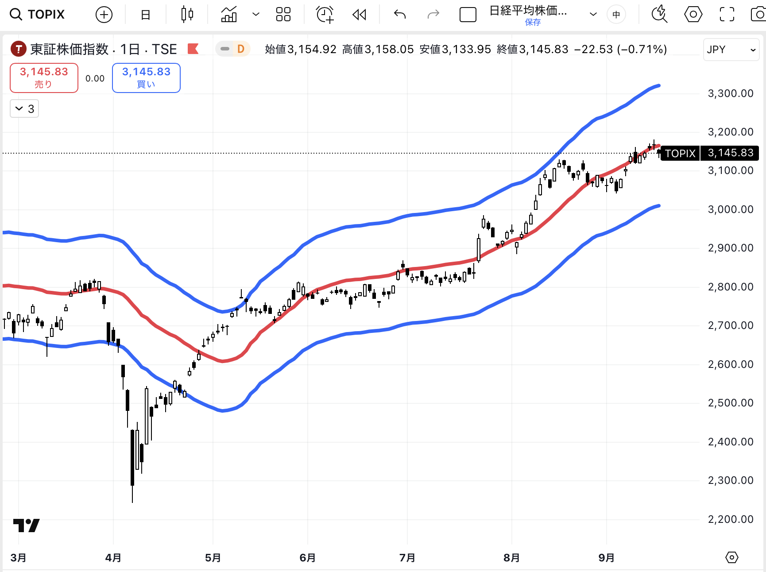Click the TradingView logo on chart
766x572 pixels.
[x=26, y=525]
